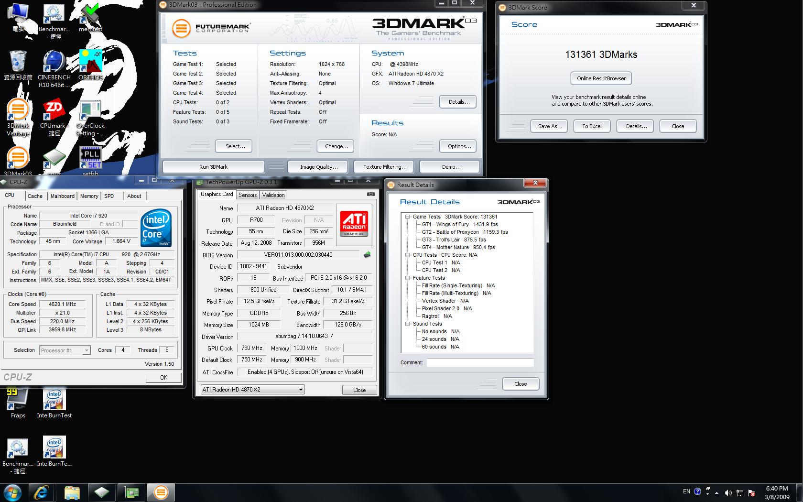Viewport: 803px width, 502px height.
Task: Click the Online ResultBrowser button
Action: pyautogui.click(x=601, y=78)
